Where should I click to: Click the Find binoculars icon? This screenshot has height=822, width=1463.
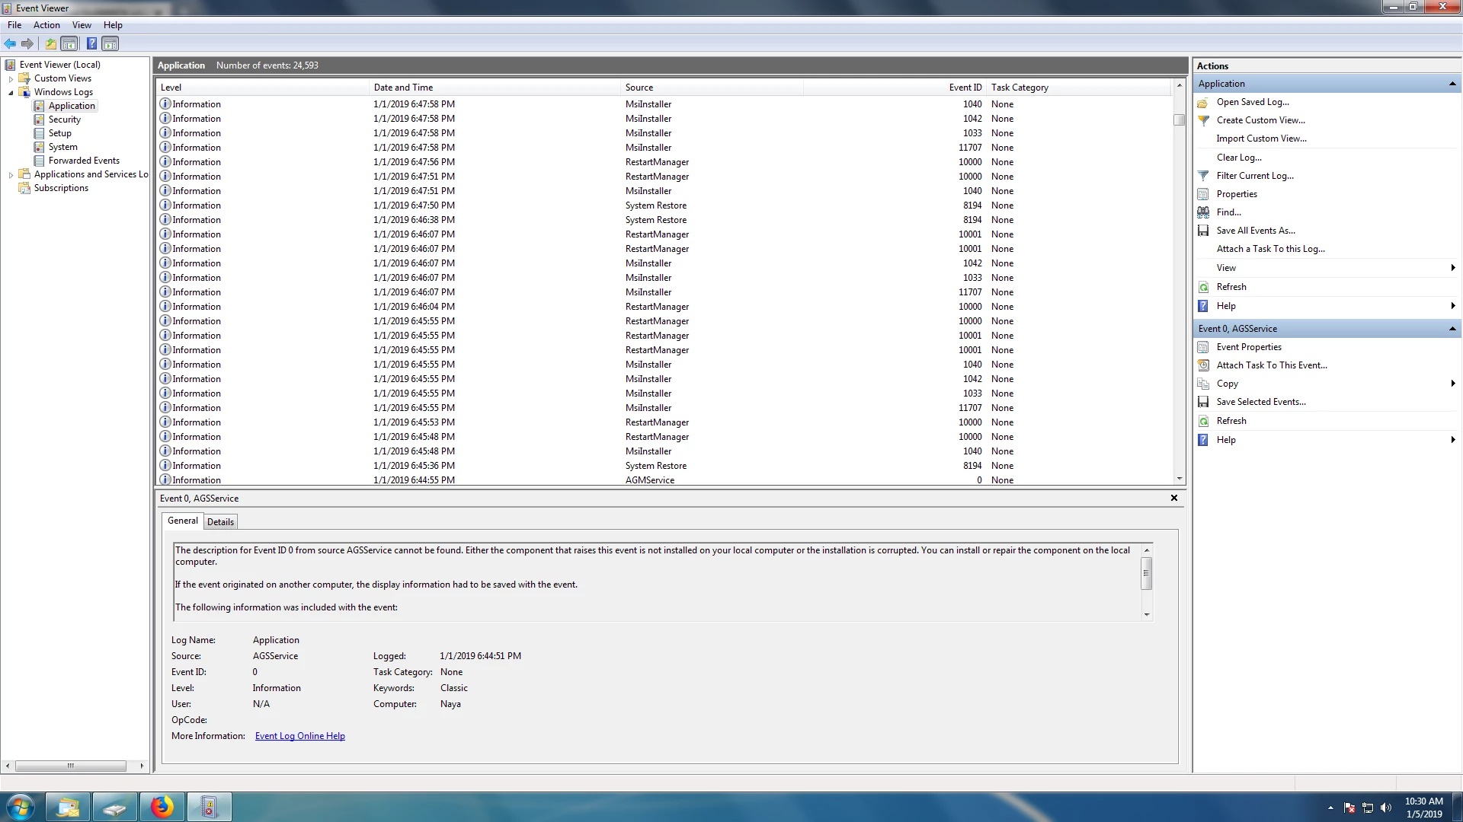[1203, 212]
